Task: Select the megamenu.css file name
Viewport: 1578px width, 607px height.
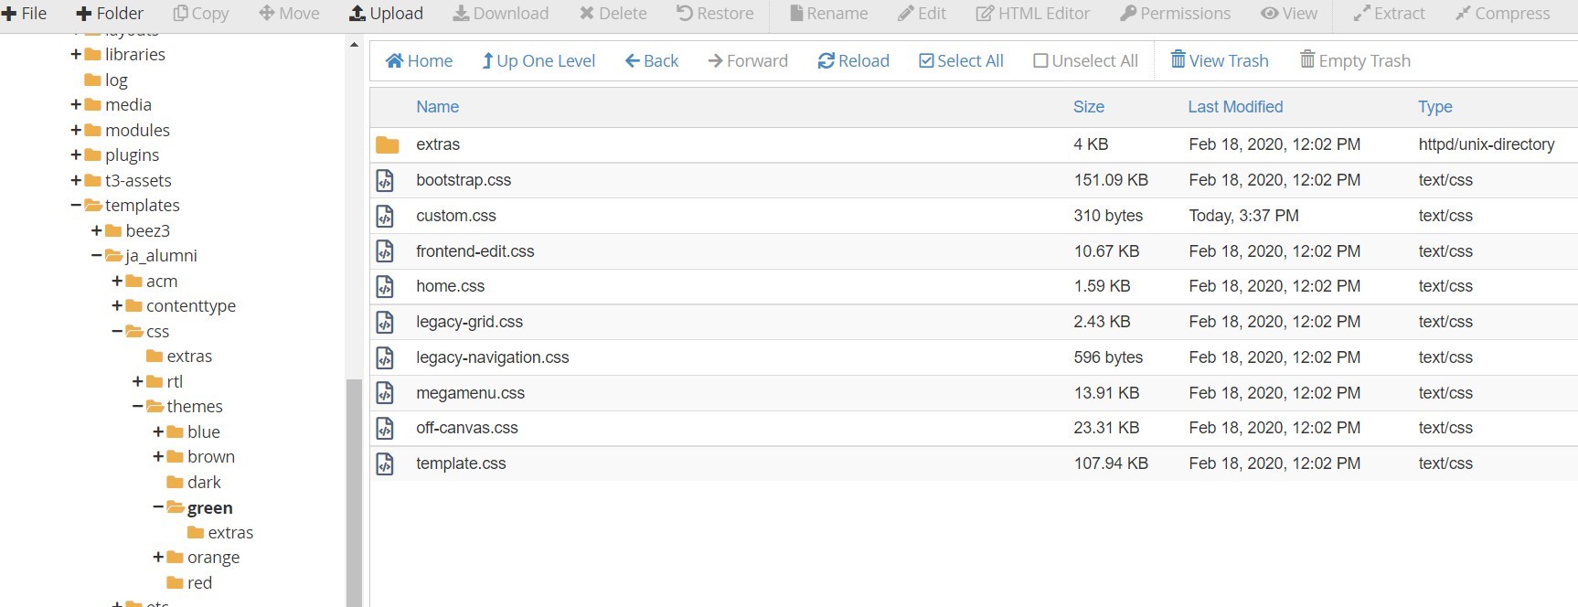Action: coord(470,393)
